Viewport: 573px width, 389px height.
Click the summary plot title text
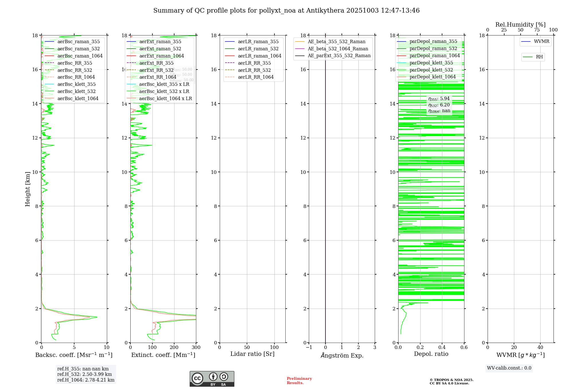point(286,11)
